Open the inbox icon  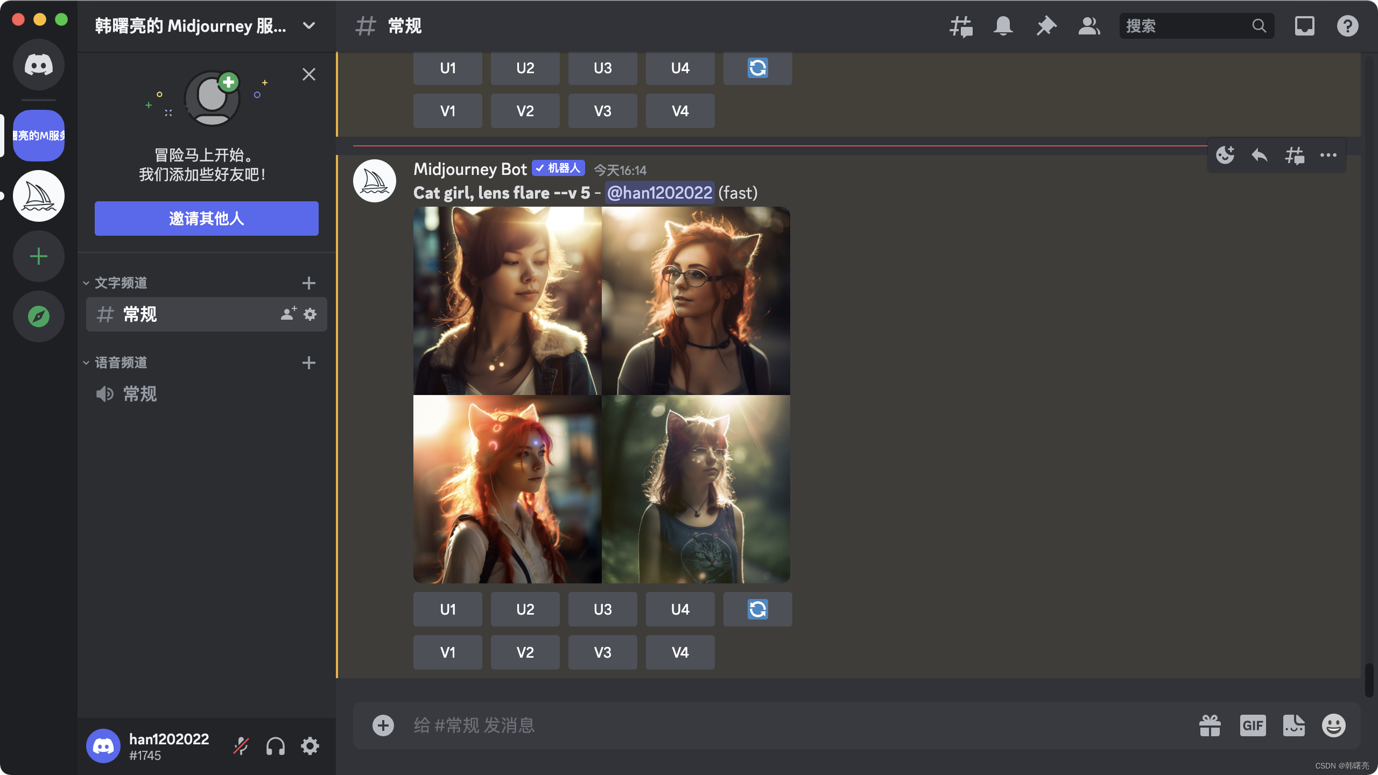point(1304,26)
